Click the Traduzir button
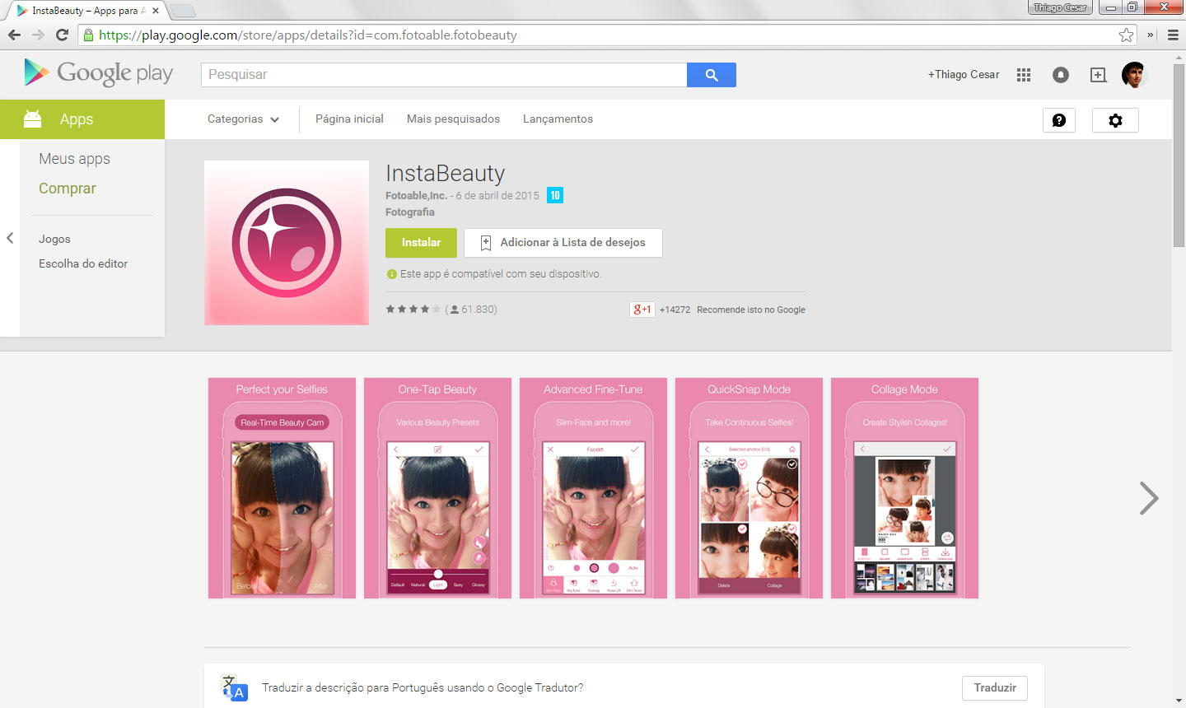Viewport: 1186px width, 708px height. click(995, 687)
